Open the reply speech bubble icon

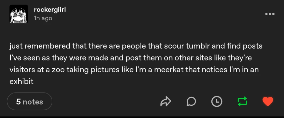click(x=191, y=101)
